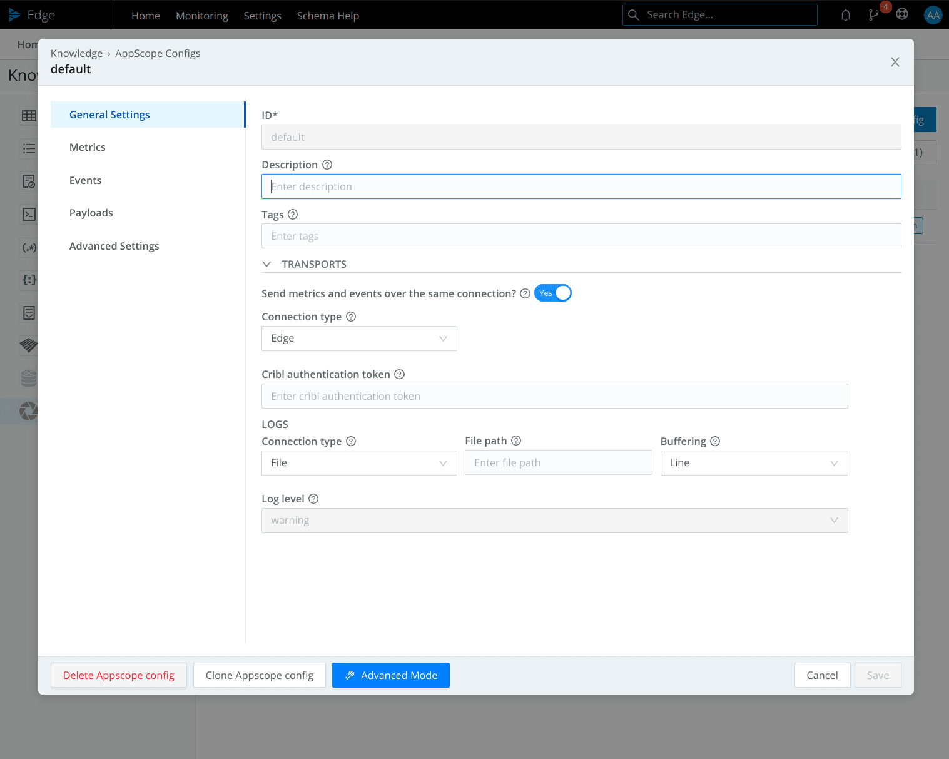Image resolution: width=949 pixels, height=759 pixels.
Task: Open the help lifebuoy icon
Action: tap(901, 14)
